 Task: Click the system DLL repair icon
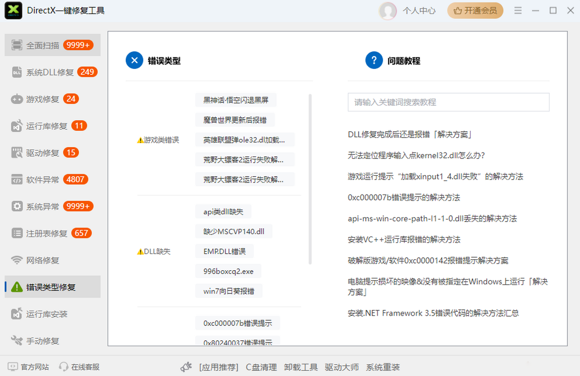point(17,72)
